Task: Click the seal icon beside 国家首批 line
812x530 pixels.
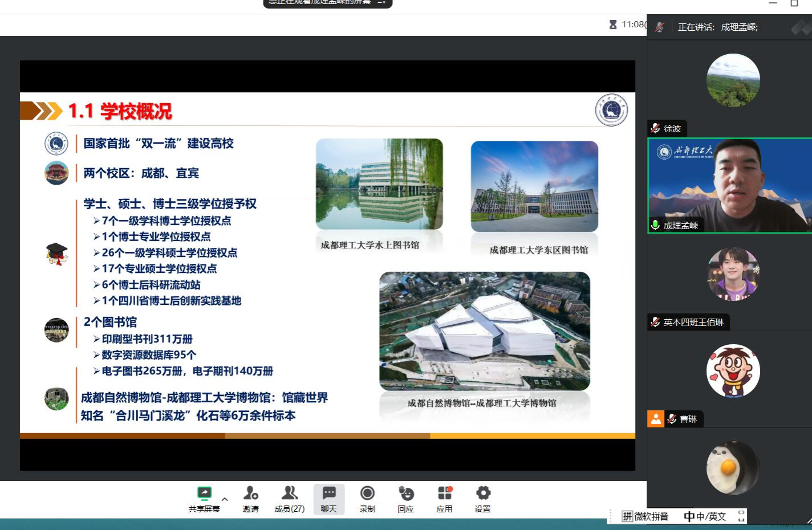Action: pos(56,144)
